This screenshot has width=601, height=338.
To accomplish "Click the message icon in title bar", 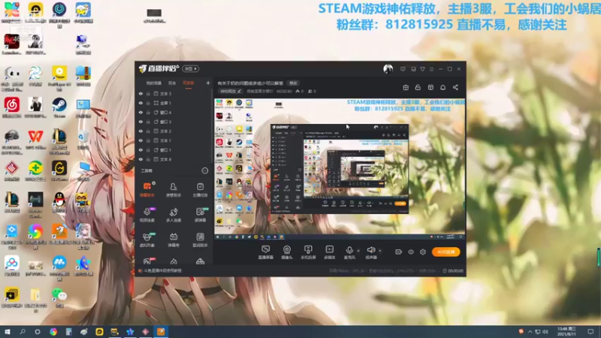I will tap(403, 69).
